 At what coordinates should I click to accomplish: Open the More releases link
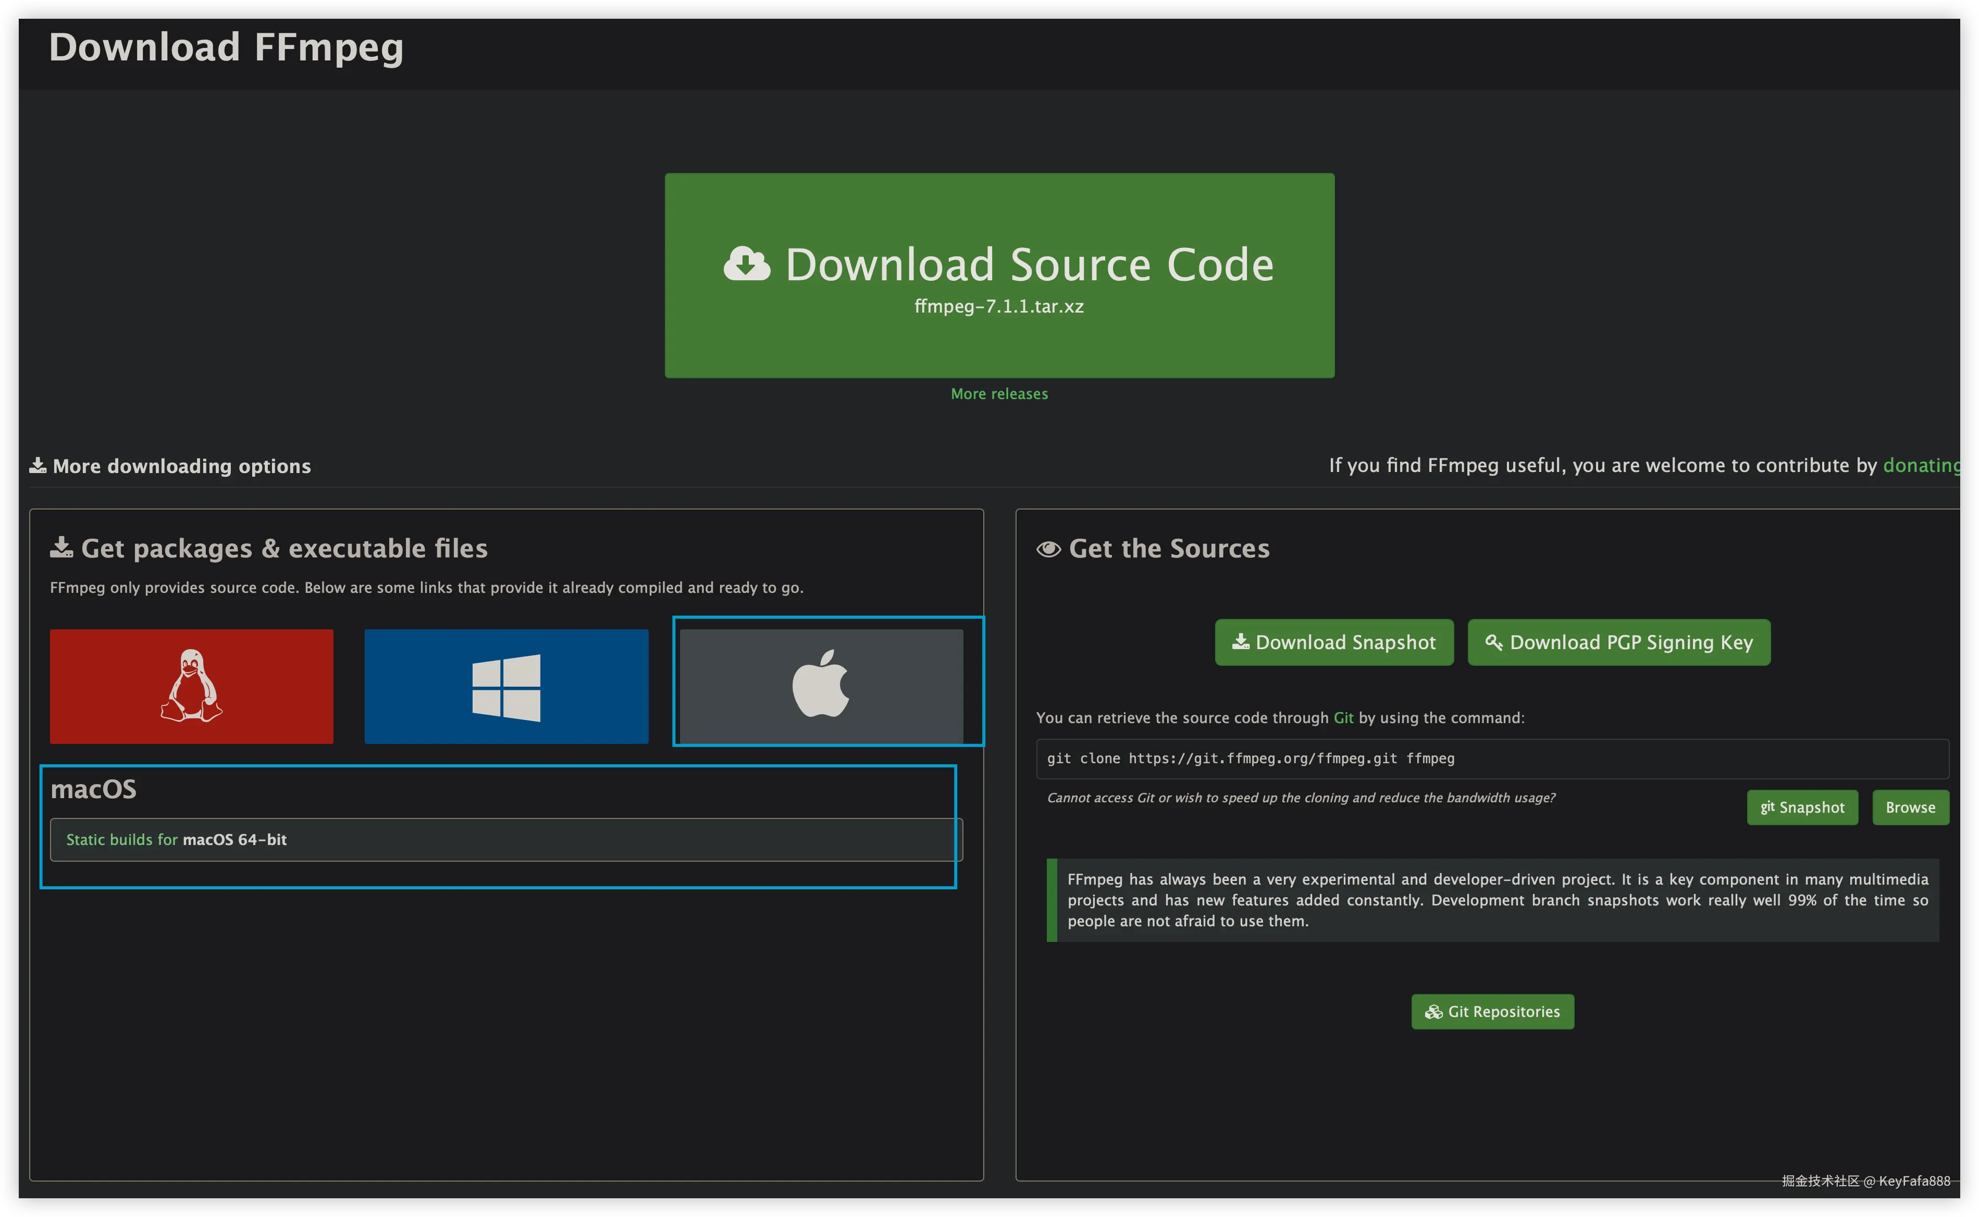coord(999,393)
